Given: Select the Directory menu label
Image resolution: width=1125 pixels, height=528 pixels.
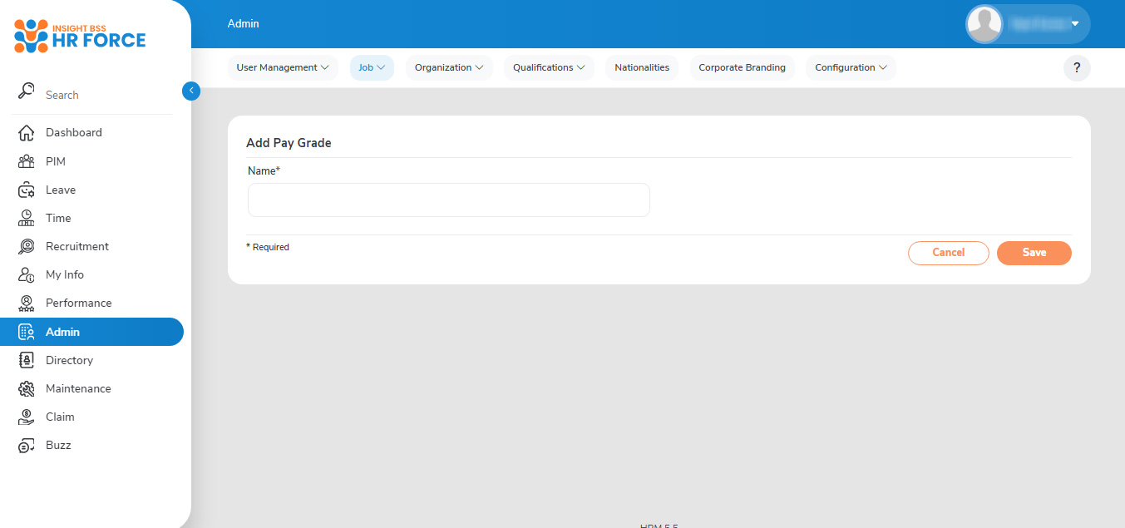Looking at the screenshot, I should [69, 360].
